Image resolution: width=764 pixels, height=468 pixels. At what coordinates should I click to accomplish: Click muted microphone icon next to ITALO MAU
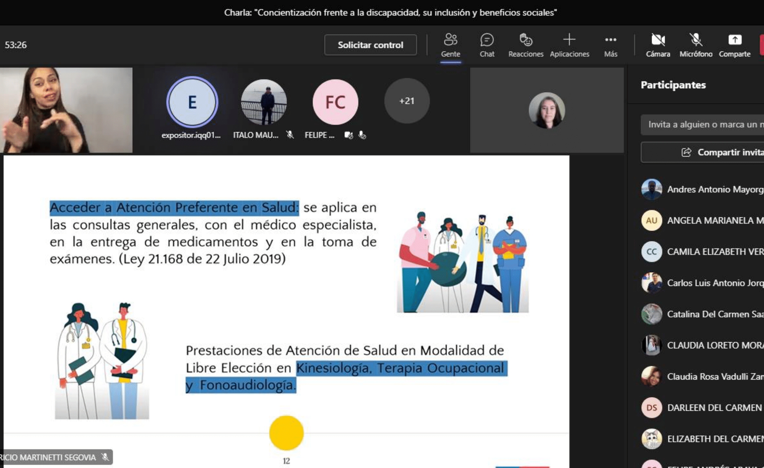pyautogui.click(x=290, y=135)
